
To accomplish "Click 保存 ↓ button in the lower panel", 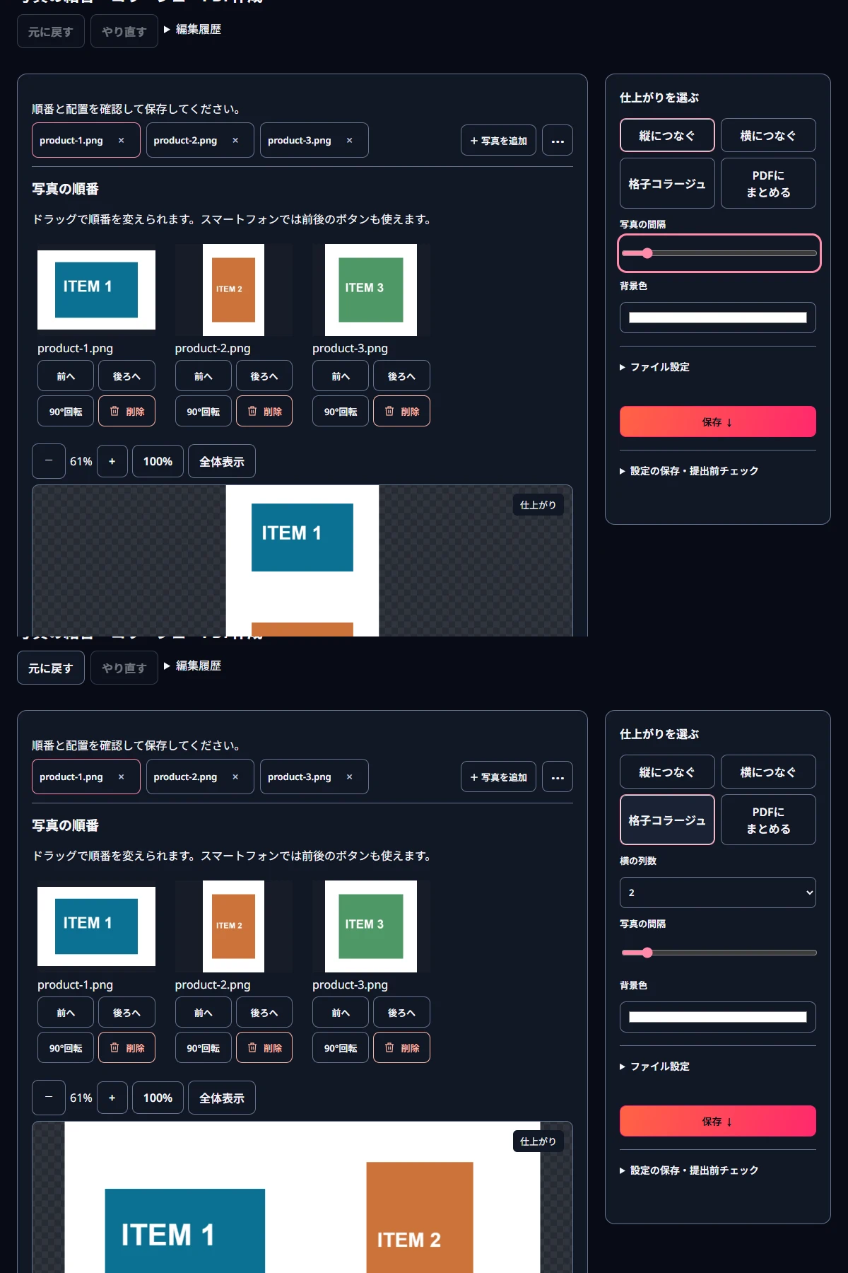I will coord(718,1121).
